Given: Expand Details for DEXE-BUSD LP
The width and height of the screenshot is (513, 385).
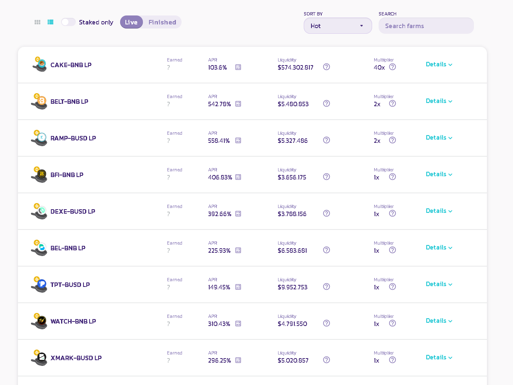Looking at the screenshot, I should click(439, 211).
